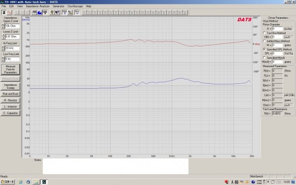Click inside the Notes text area

point(115,166)
